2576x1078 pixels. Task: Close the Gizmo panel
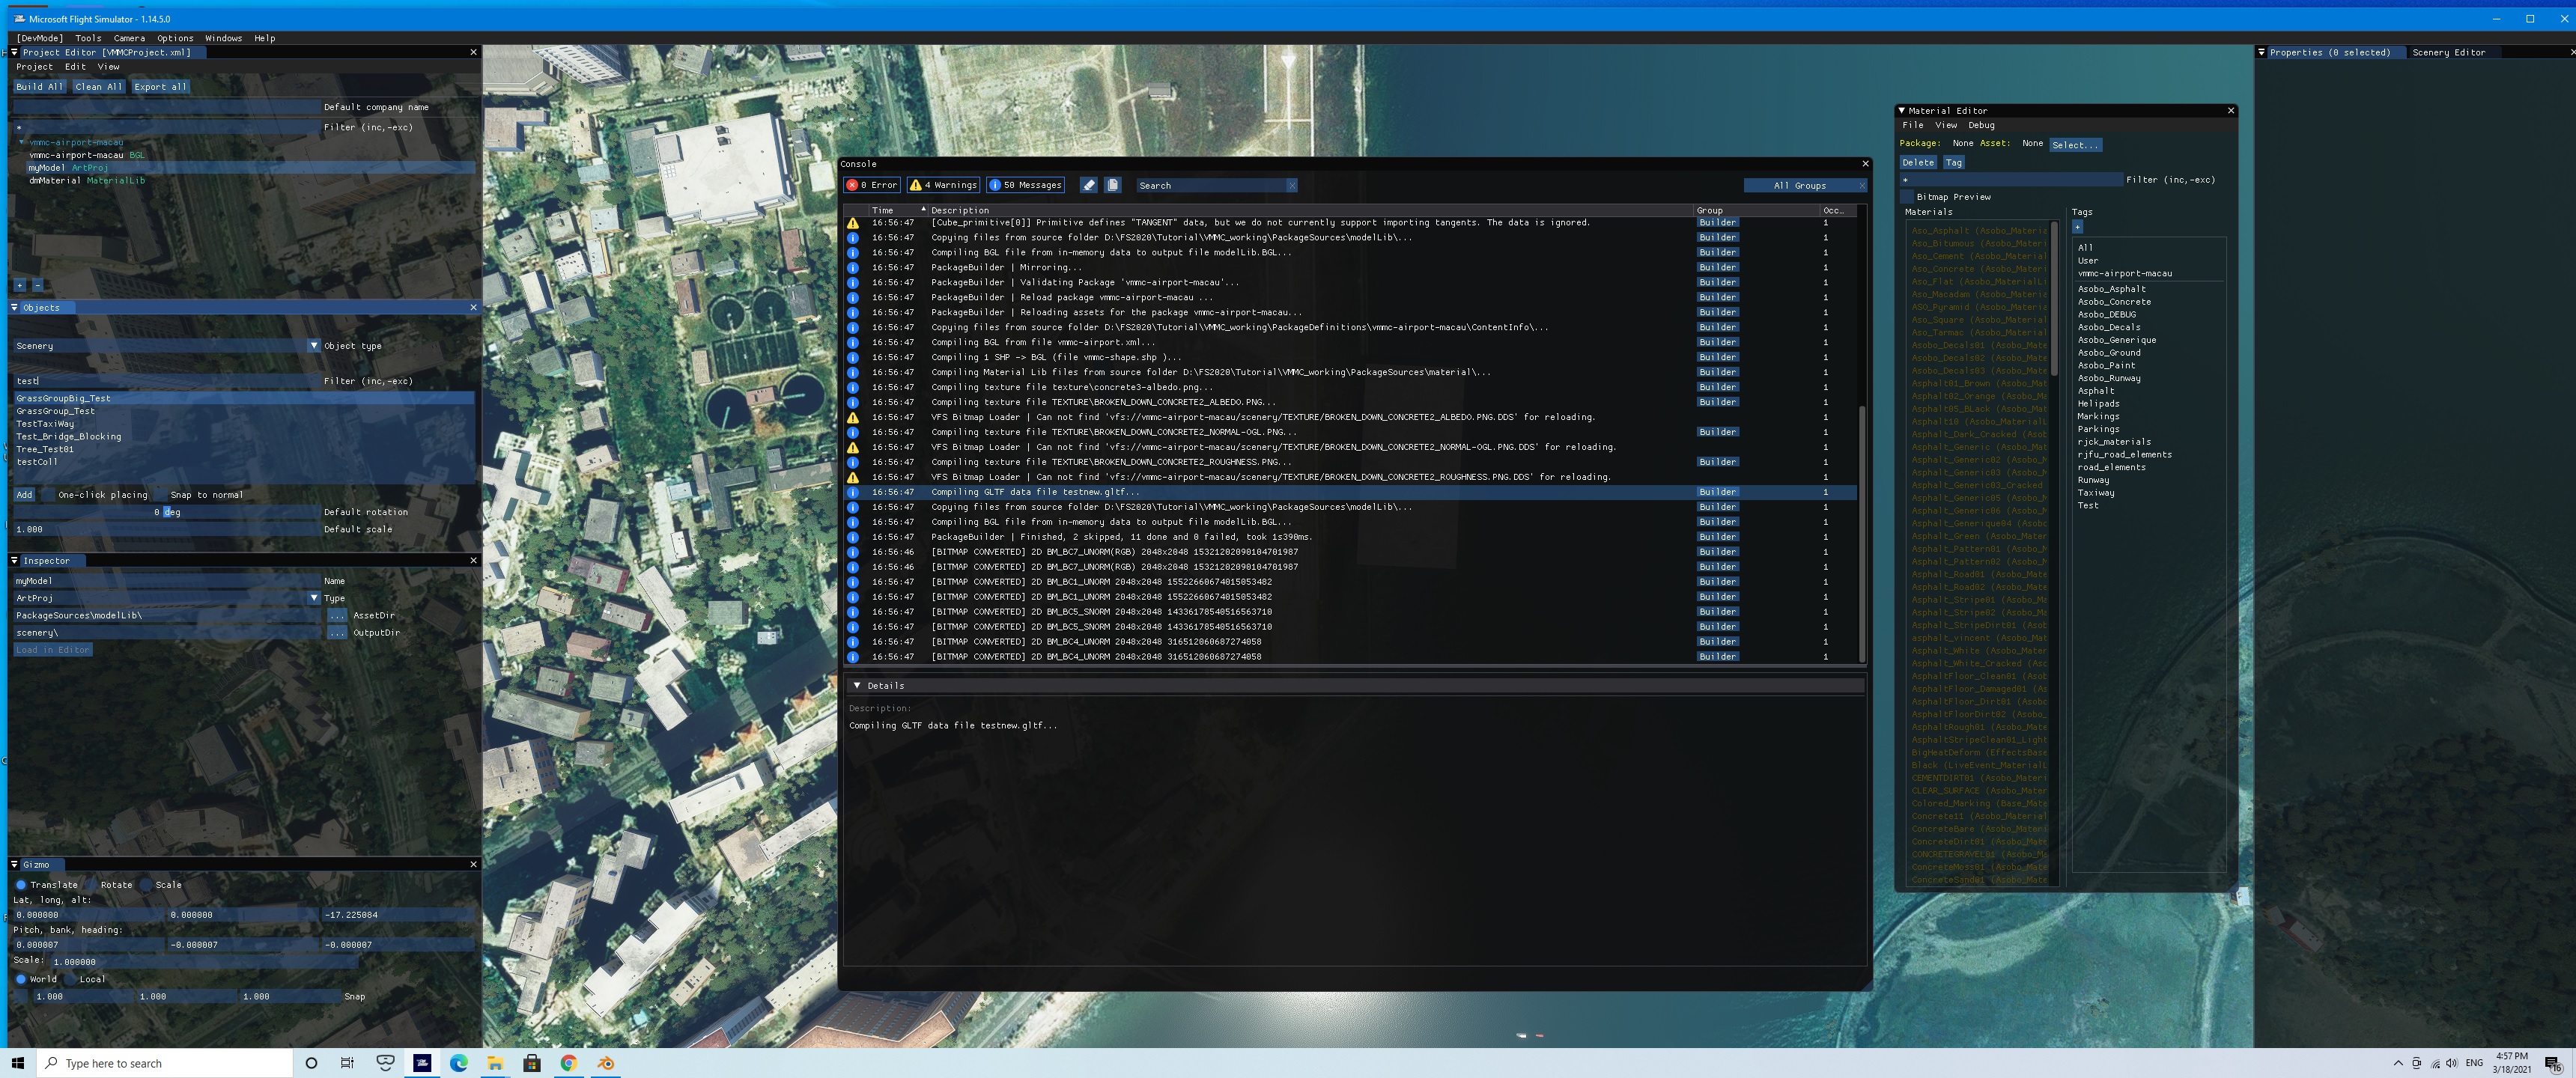coord(473,865)
